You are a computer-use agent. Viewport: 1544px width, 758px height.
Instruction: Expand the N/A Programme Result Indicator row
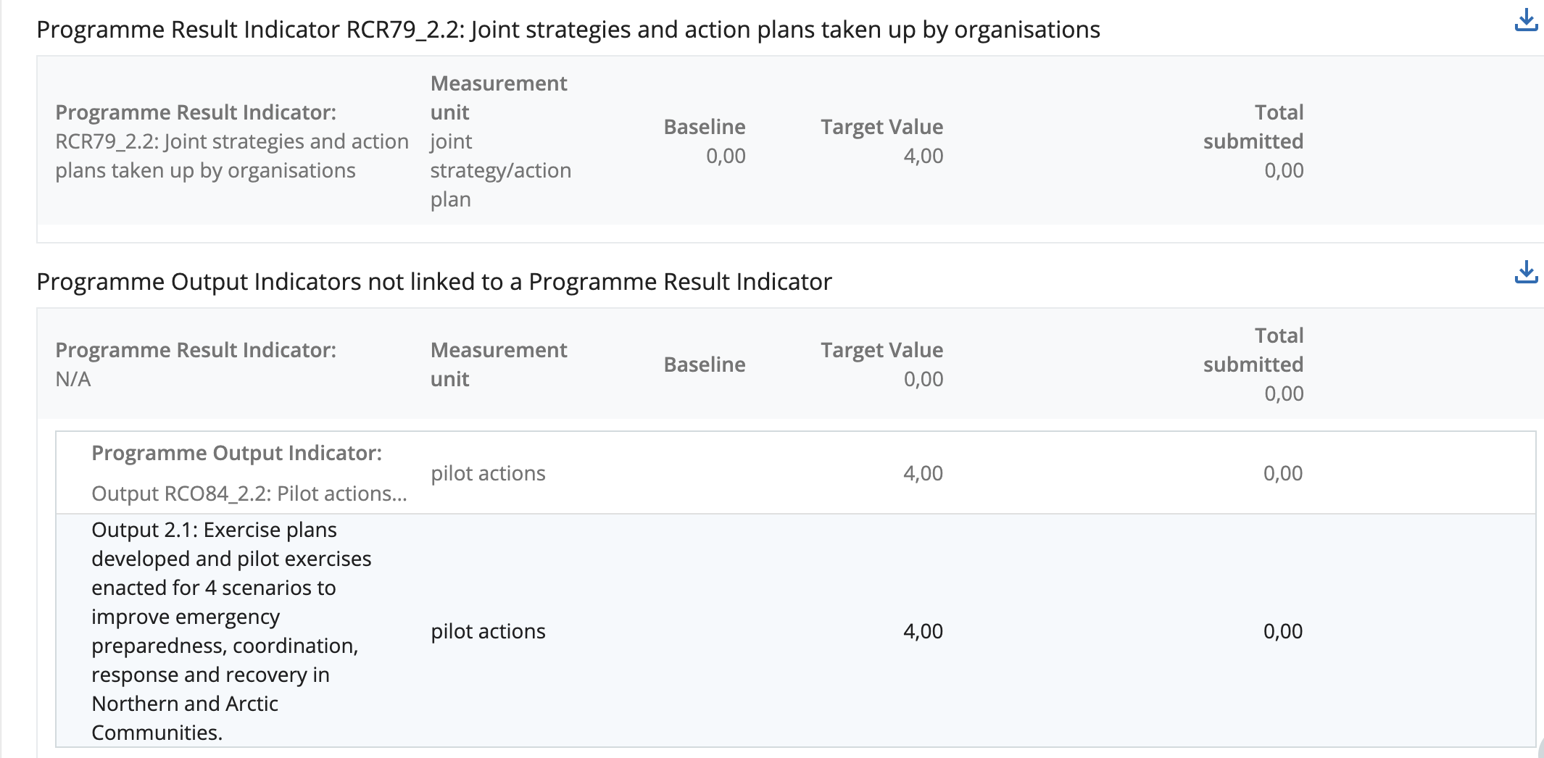click(x=196, y=364)
